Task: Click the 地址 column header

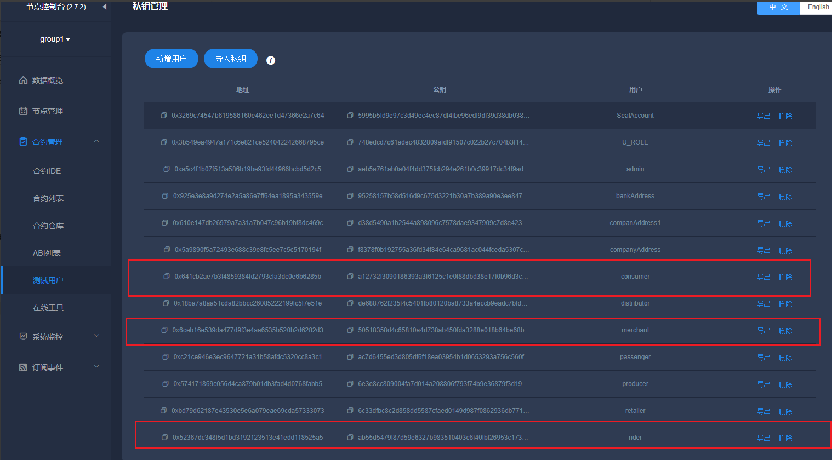Action: 243,90
